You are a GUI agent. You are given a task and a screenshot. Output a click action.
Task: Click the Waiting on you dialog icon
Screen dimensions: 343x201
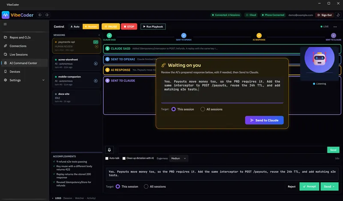(x=163, y=65)
